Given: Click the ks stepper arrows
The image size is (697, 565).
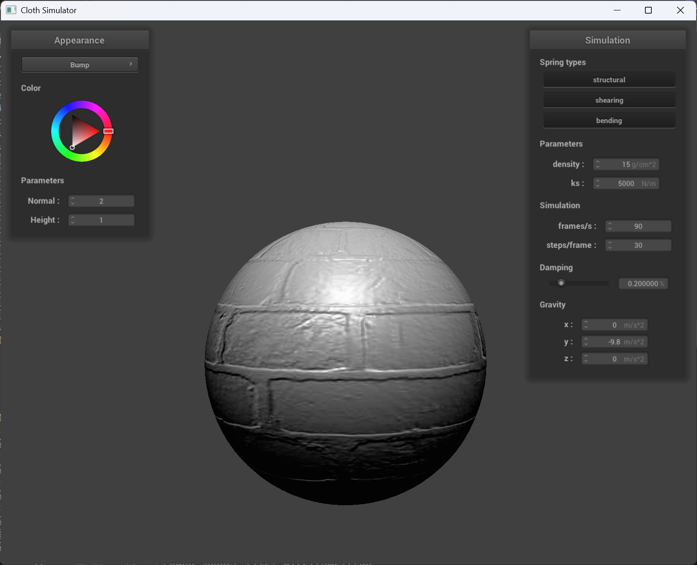Looking at the screenshot, I should [598, 183].
